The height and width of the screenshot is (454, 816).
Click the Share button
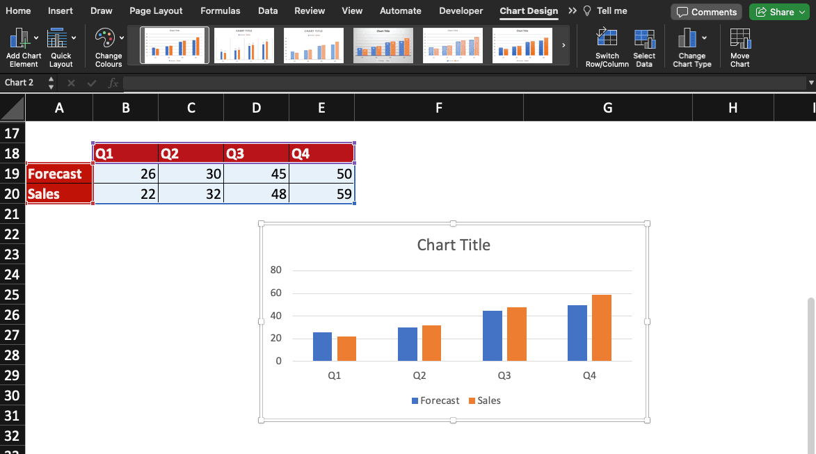778,11
